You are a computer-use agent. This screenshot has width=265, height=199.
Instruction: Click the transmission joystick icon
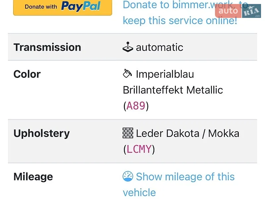pos(128,47)
